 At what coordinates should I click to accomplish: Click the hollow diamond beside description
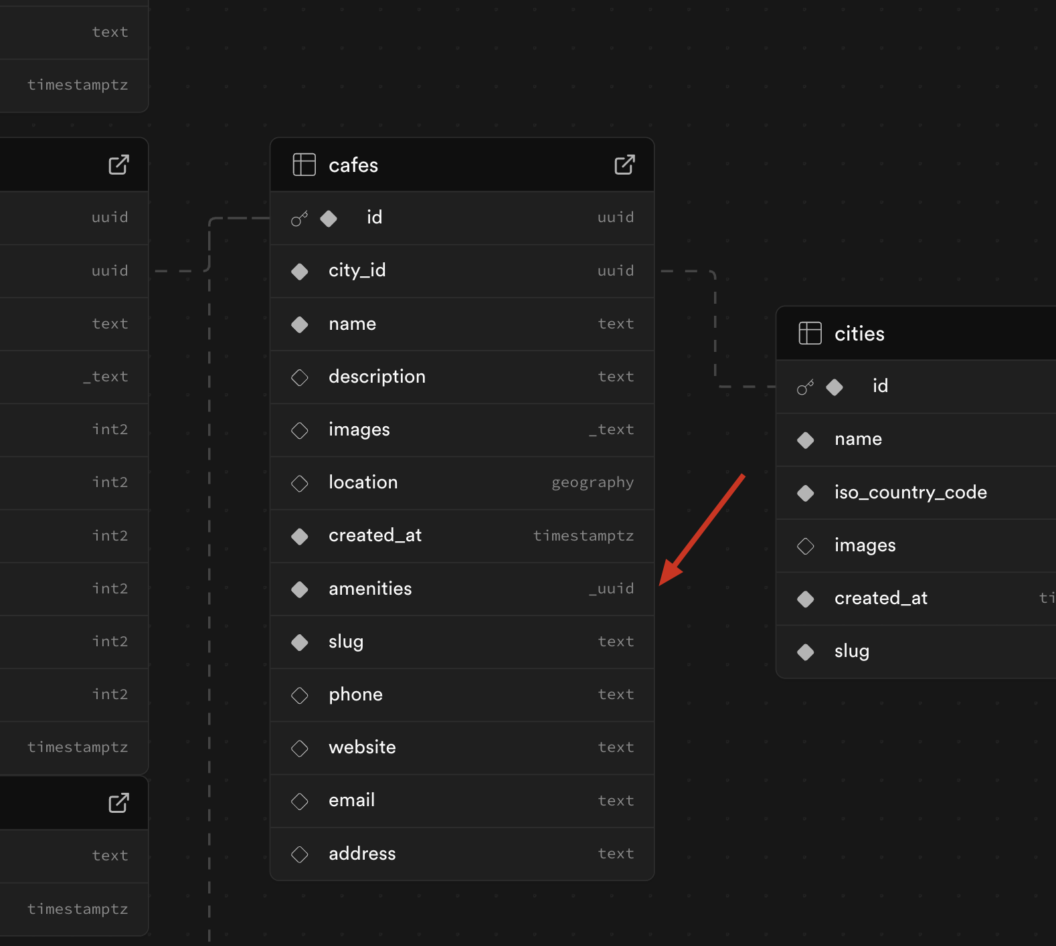pos(300,377)
